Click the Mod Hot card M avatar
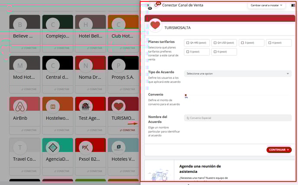The image size is (298, 185). pyautogui.click(x=20, y=66)
